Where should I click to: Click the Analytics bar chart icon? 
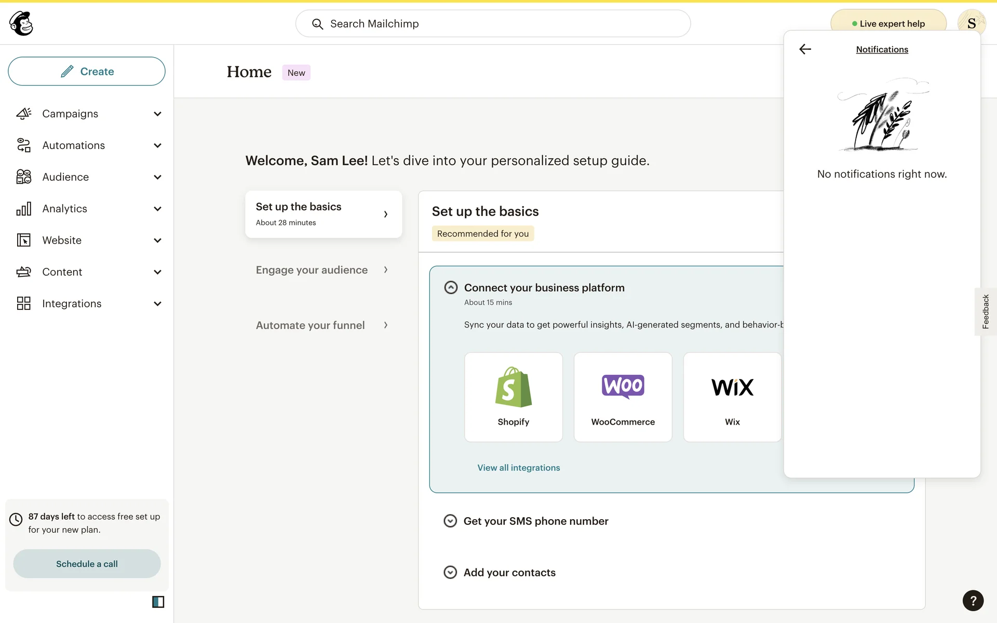click(24, 209)
